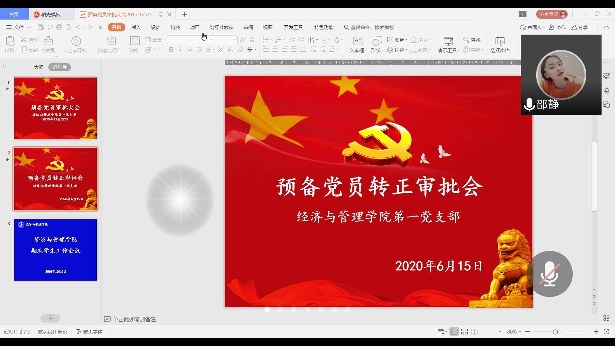615x346 pixels.
Task: Click the zoom slider handle
Action: tap(555, 332)
